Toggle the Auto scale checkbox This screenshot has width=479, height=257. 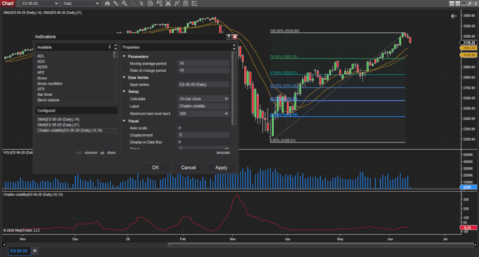pyautogui.click(x=180, y=128)
